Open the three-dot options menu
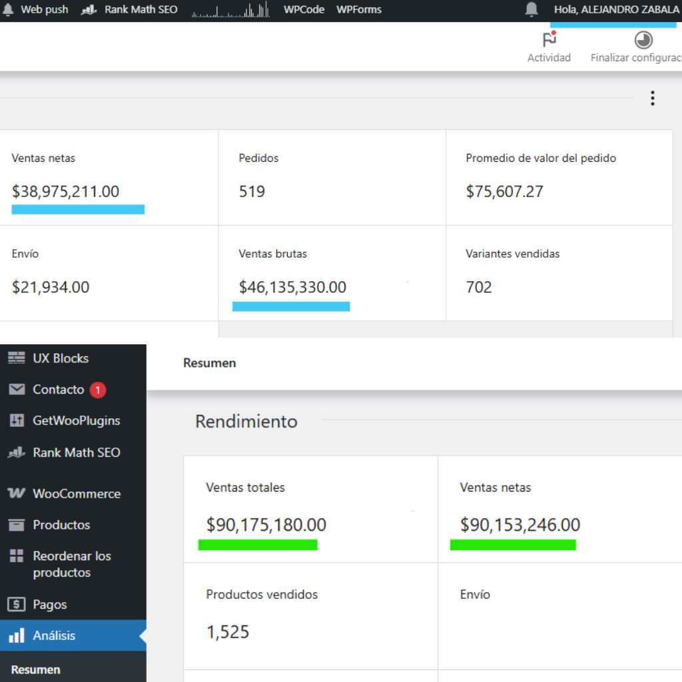The width and height of the screenshot is (682, 682). [652, 99]
